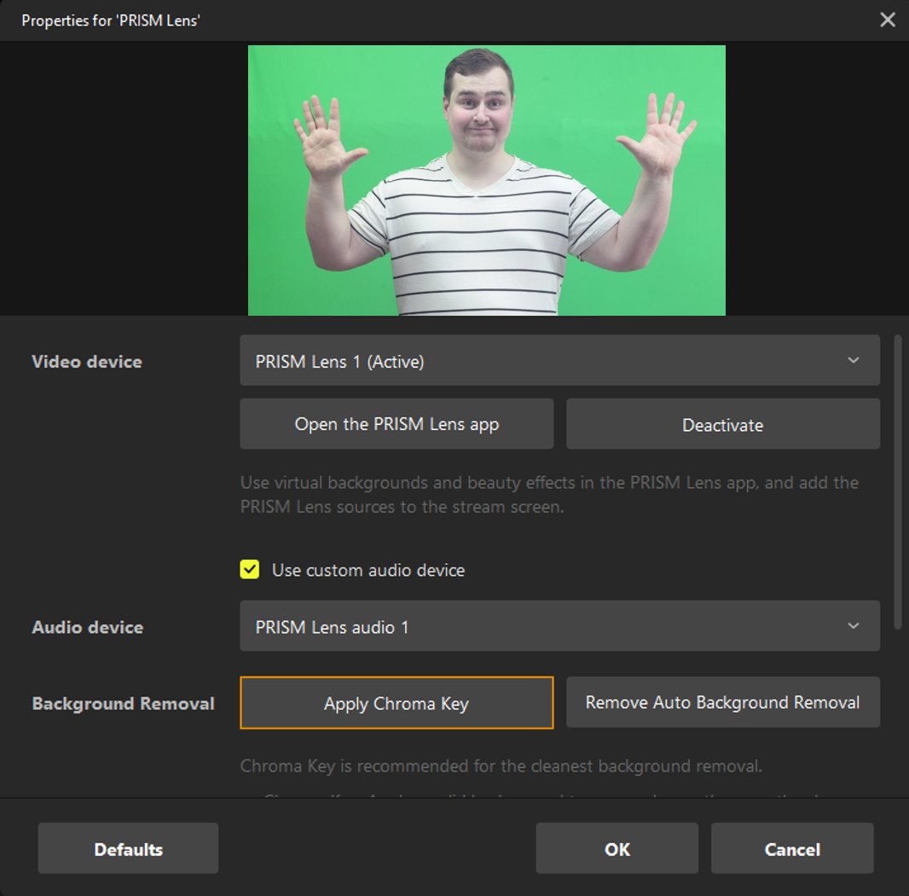Viewport: 909px width, 896px height.
Task: Close the Properties for 'PRISM Lens' dialog
Action: point(888,20)
